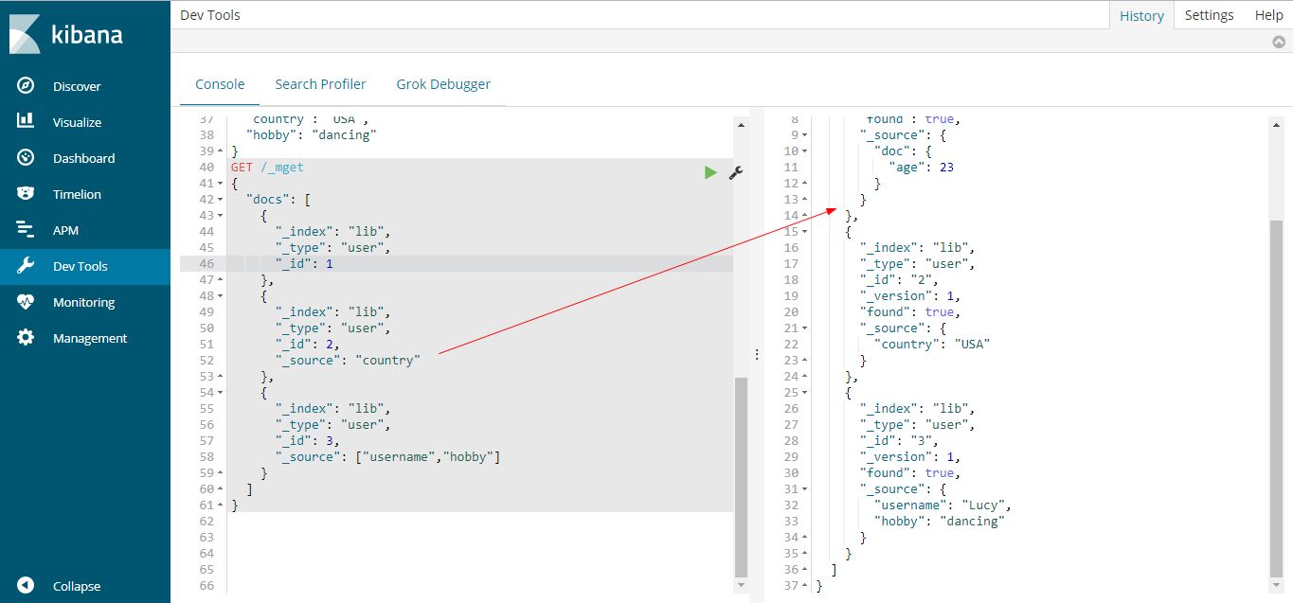The height and width of the screenshot is (603, 1293).
Task: Open the Settings menu
Action: tap(1209, 15)
